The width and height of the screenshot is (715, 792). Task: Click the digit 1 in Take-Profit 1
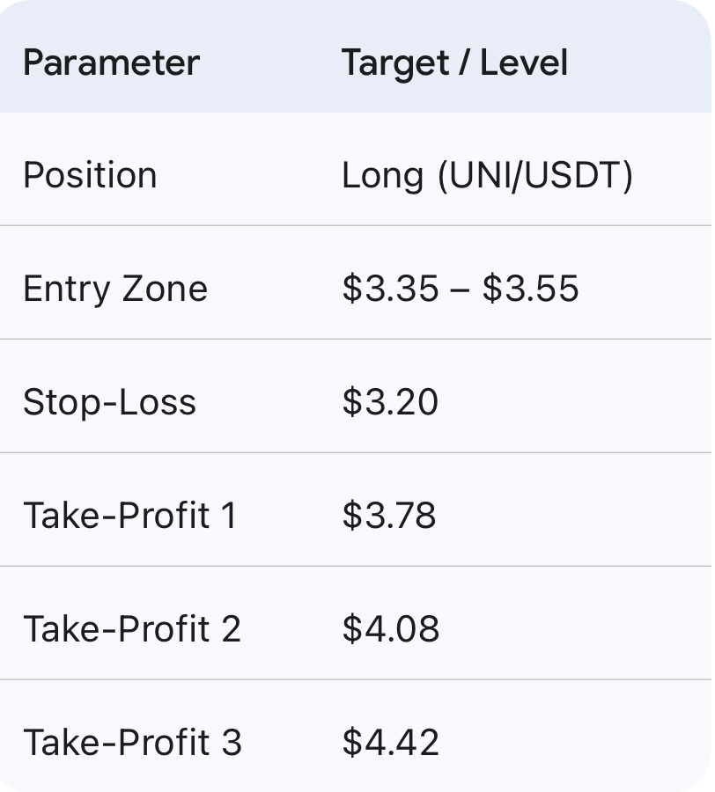pyautogui.click(x=228, y=516)
